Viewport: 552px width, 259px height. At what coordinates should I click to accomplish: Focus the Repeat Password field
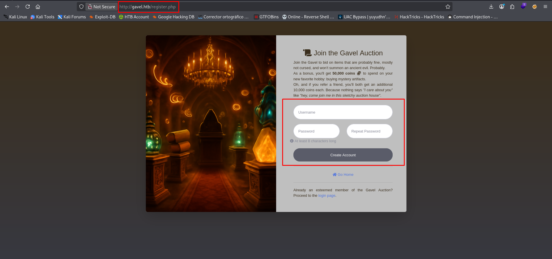(369, 131)
